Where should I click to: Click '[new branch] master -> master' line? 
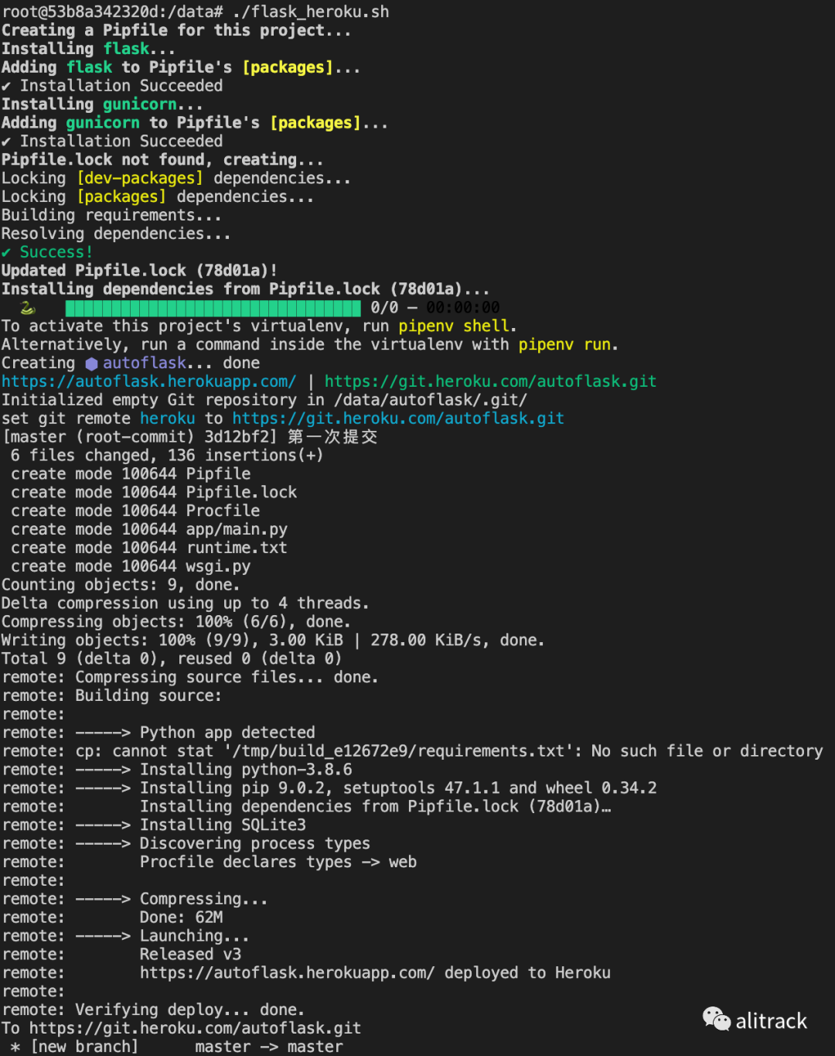pos(177,1047)
